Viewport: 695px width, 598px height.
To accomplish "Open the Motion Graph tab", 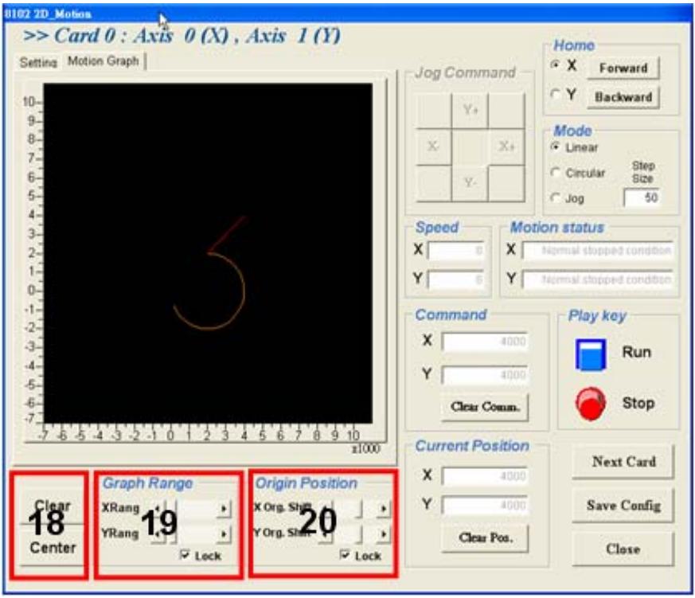I will coord(103,61).
